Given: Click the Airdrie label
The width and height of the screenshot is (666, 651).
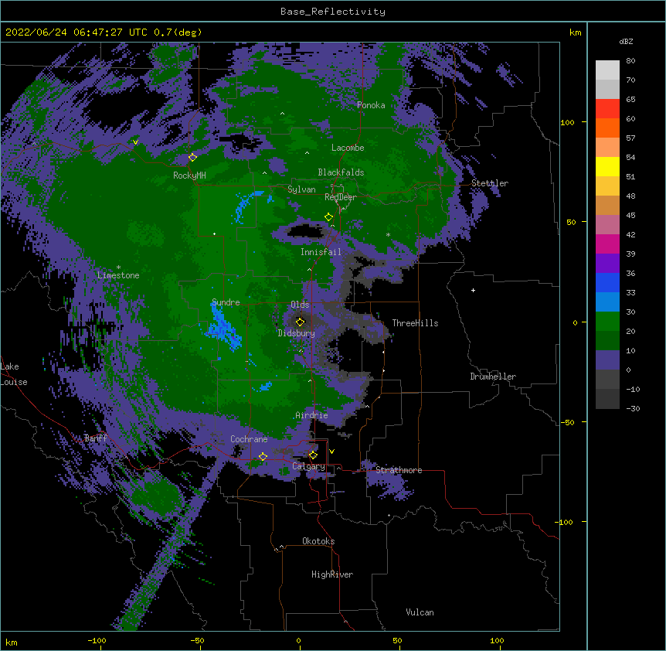Looking at the screenshot, I should (x=311, y=415).
